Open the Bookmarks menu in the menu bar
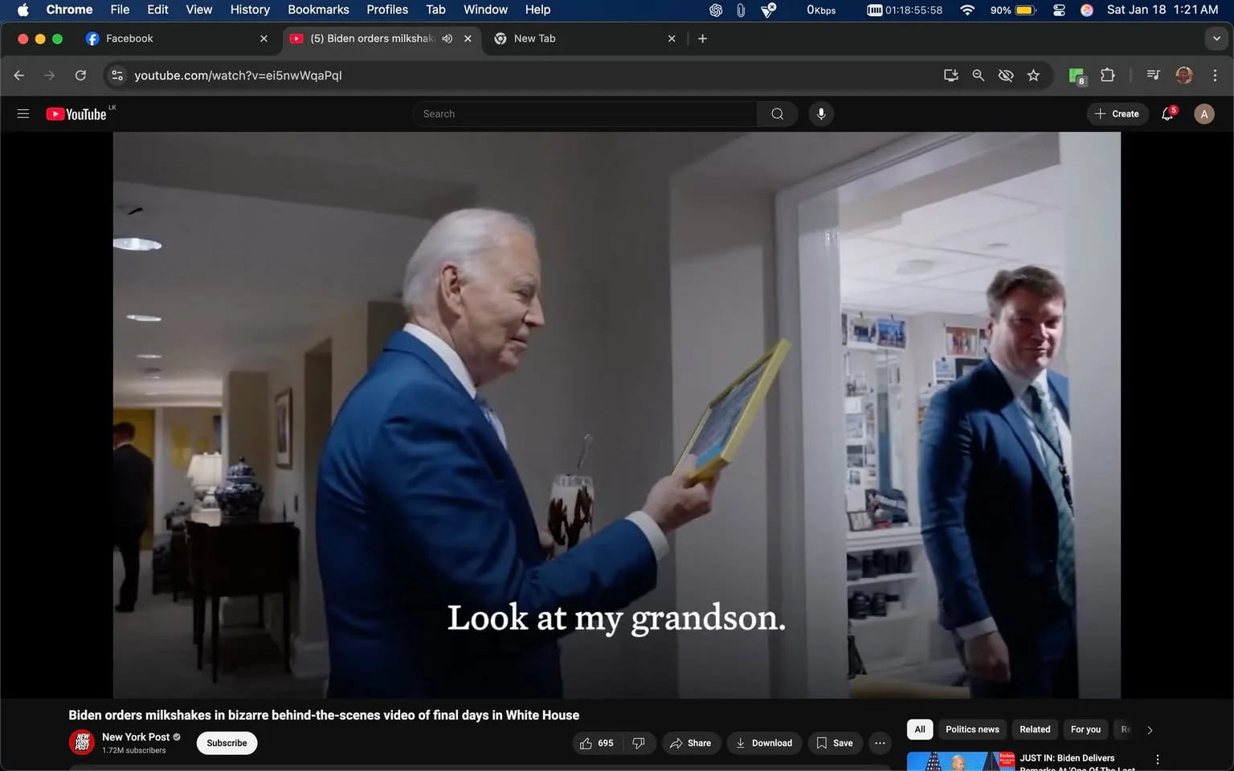Image resolution: width=1234 pixels, height=771 pixels. (318, 10)
